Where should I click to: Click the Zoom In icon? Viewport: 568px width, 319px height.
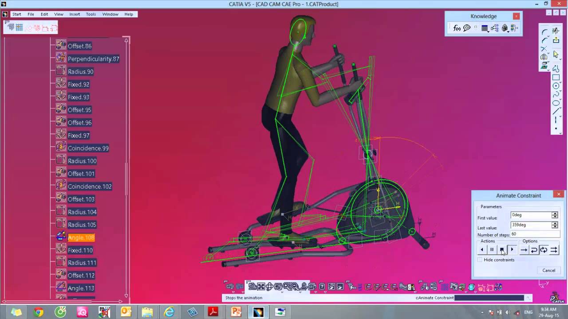click(x=287, y=287)
